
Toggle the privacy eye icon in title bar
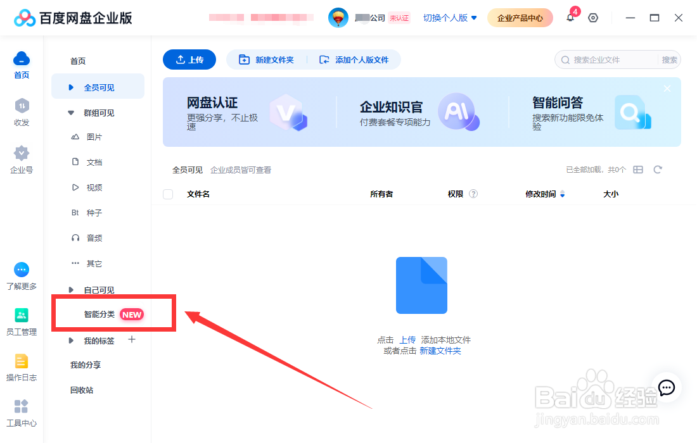tap(592, 18)
